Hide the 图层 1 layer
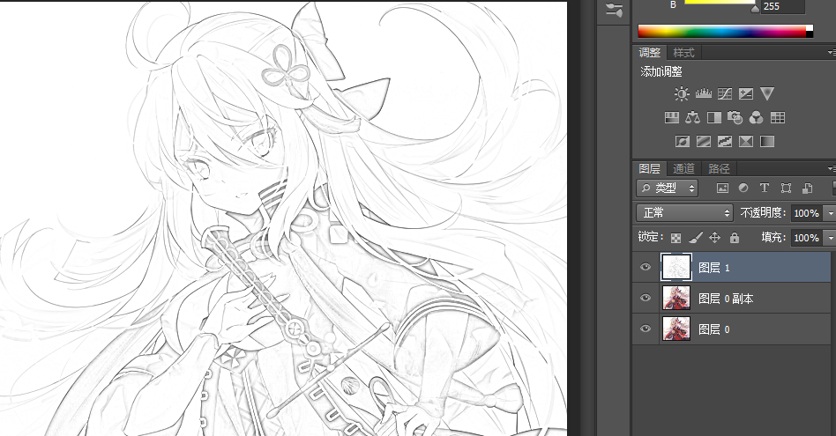 coord(646,267)
